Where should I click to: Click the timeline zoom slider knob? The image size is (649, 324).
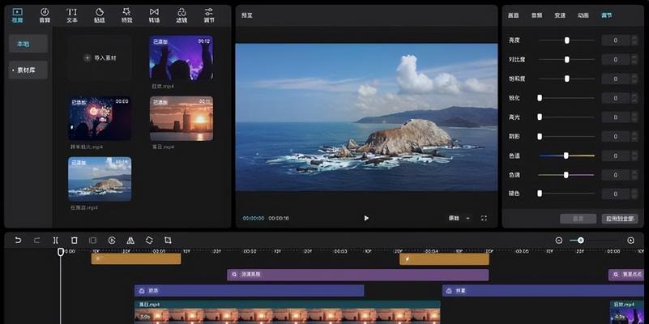pyautogui.click(x=581, y=241)
